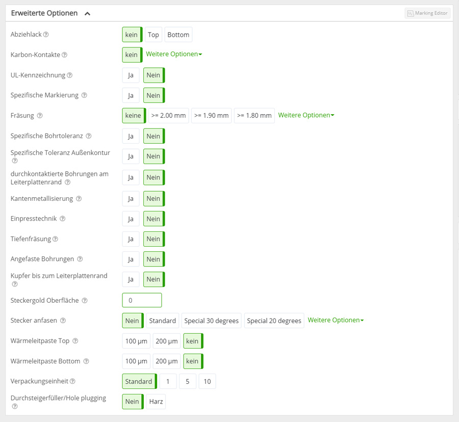
Task: Click the Fräsung question mark icon
Action: (40, 116)
